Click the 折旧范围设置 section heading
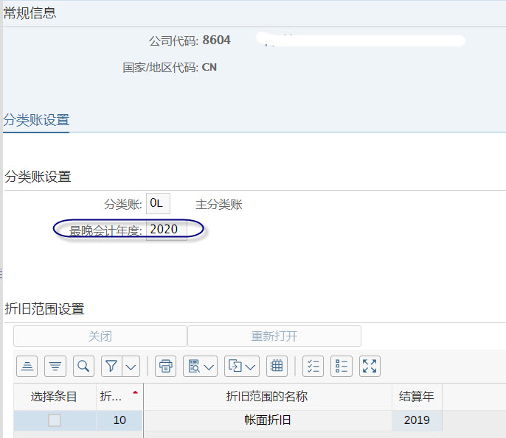Image resolution: width=506 pixels, height=438 pixels. [x=44, y=309]
